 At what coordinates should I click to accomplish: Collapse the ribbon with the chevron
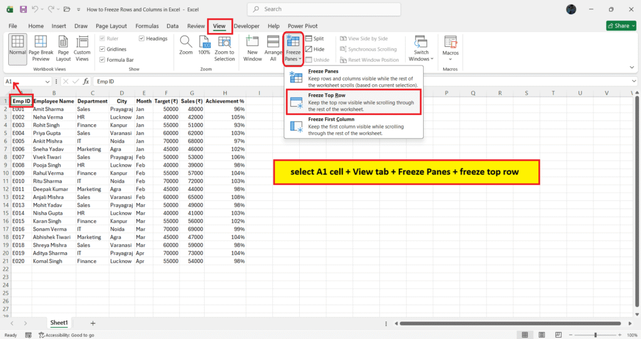click(632, 67)
